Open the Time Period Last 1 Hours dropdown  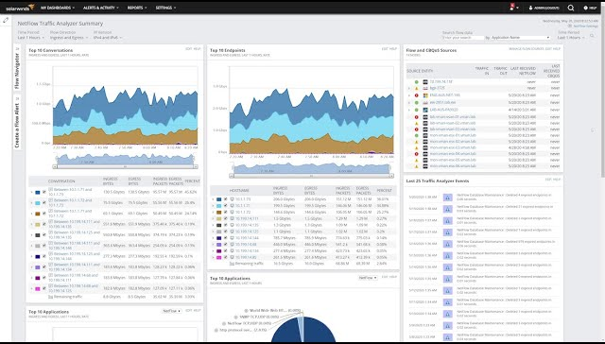(31, 38)
